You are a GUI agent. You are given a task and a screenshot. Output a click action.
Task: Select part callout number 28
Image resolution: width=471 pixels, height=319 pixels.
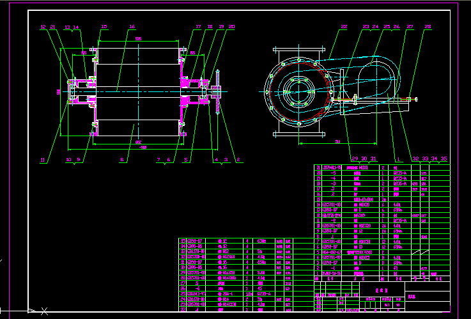(428, 27)
